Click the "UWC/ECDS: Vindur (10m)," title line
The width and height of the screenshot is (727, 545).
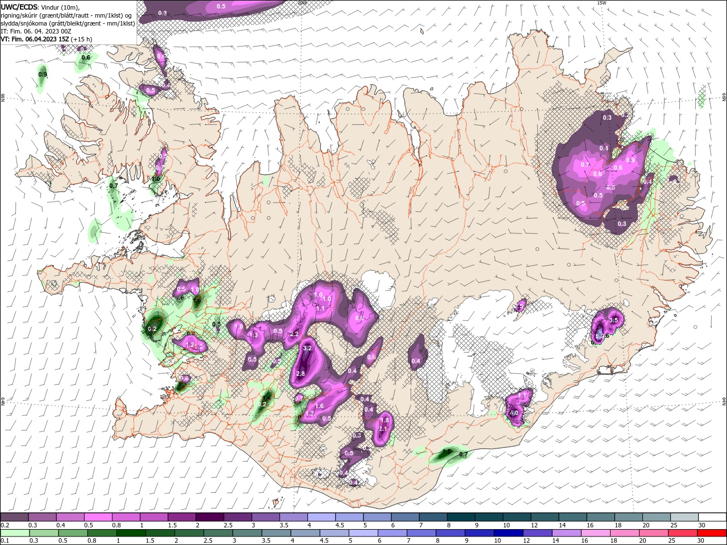pyautogui.click(x=40, y=7)
